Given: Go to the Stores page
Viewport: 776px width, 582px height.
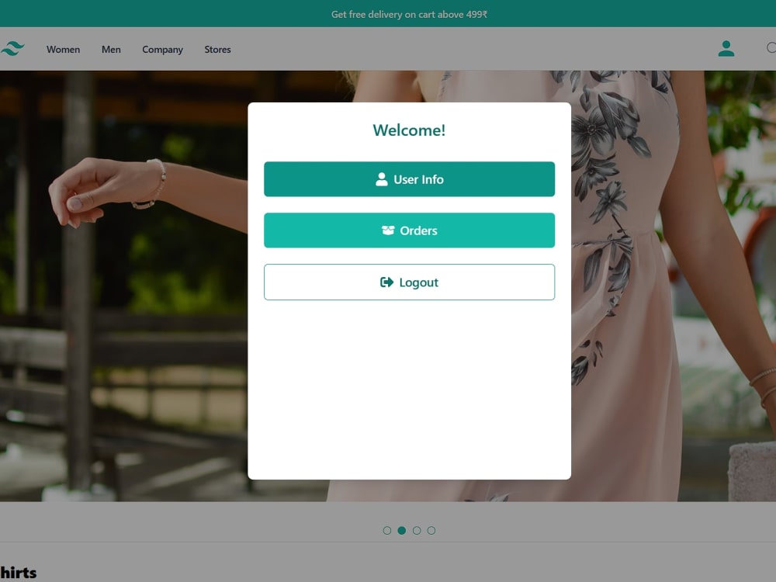Looking at the screenshot, I should click(x=218, y=50).
